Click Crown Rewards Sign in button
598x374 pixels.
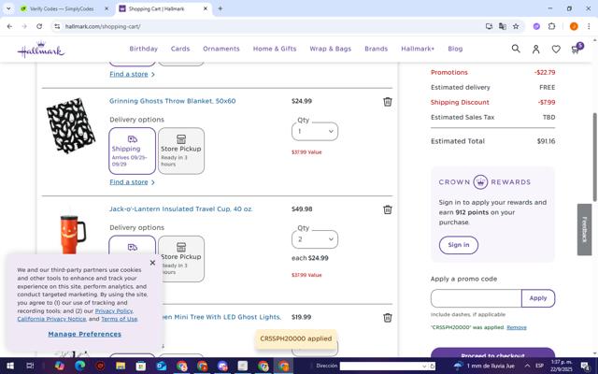tap(459, 245)
